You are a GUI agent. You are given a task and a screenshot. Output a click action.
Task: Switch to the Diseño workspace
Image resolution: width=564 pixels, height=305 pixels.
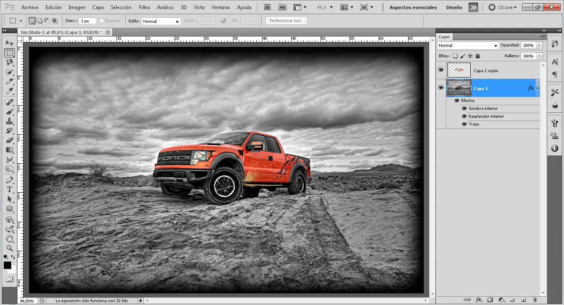454,7
